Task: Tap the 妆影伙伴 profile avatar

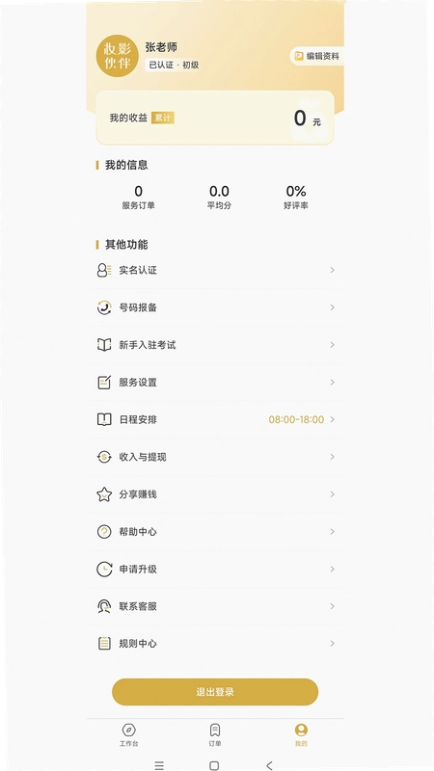Action: [x=117, y=56]
